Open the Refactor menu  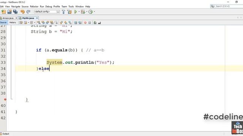tap(34, 6)
